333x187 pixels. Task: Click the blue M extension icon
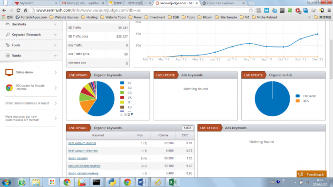(x=266, y=10)
